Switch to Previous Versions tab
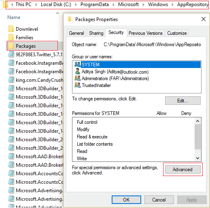This screenshot has width=210, height=208. click(146, 33)
